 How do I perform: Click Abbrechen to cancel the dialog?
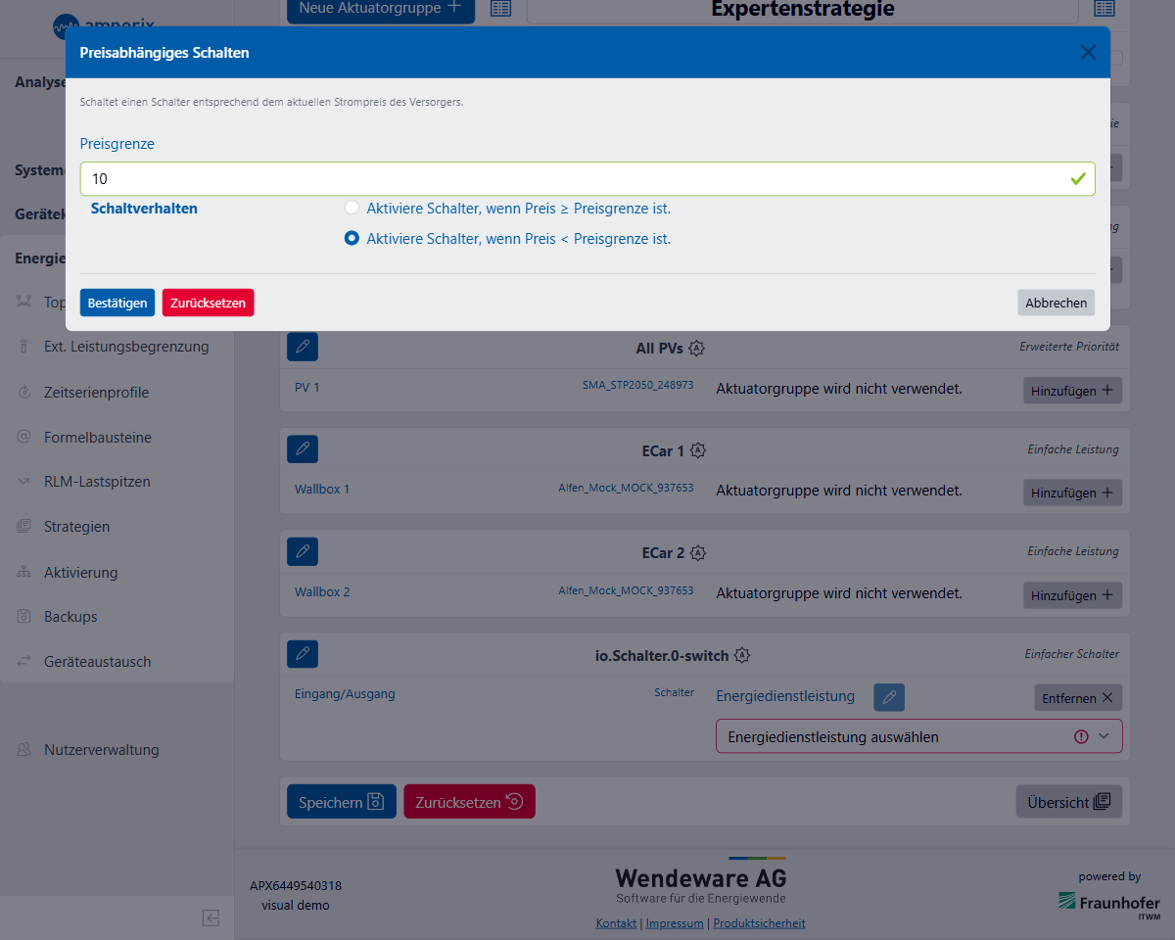click(1056, 303)
